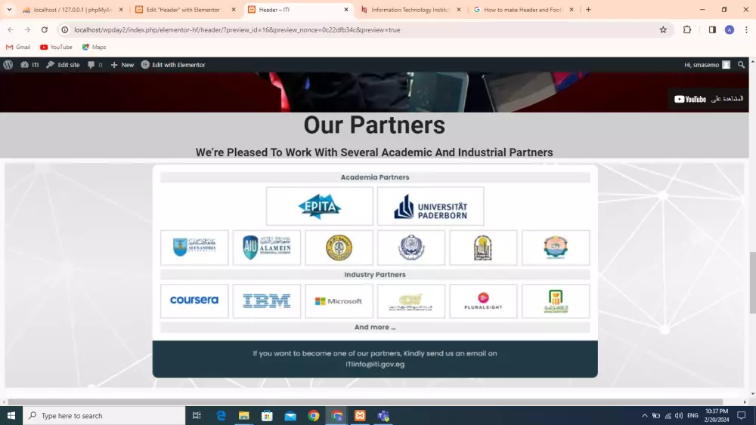Click the vertical page scrollbar thumb
756x425 pixels.
(752, 282)
